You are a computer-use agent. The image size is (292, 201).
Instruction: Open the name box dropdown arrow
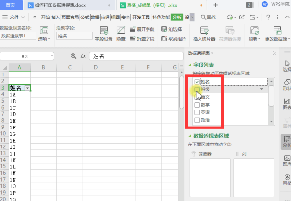(52, 56)
